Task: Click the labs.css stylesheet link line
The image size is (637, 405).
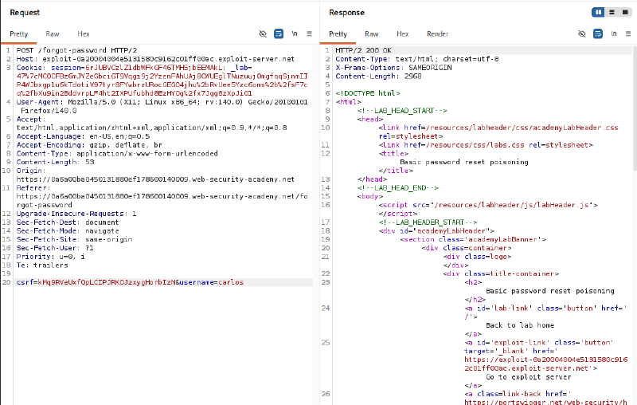Action: tap(486, 145)
